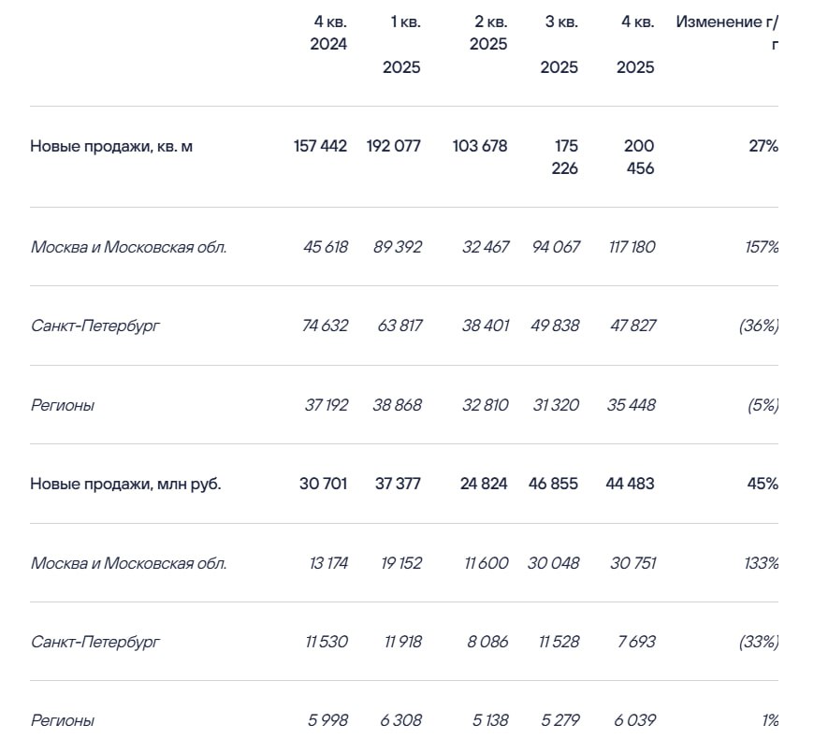Click the "2 кв. 2025" column header
828x739 pixels.
tap(488, 33)
